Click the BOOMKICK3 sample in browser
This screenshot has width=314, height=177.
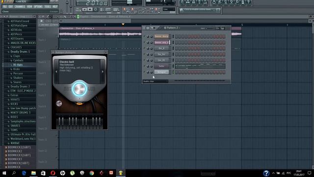15,159
